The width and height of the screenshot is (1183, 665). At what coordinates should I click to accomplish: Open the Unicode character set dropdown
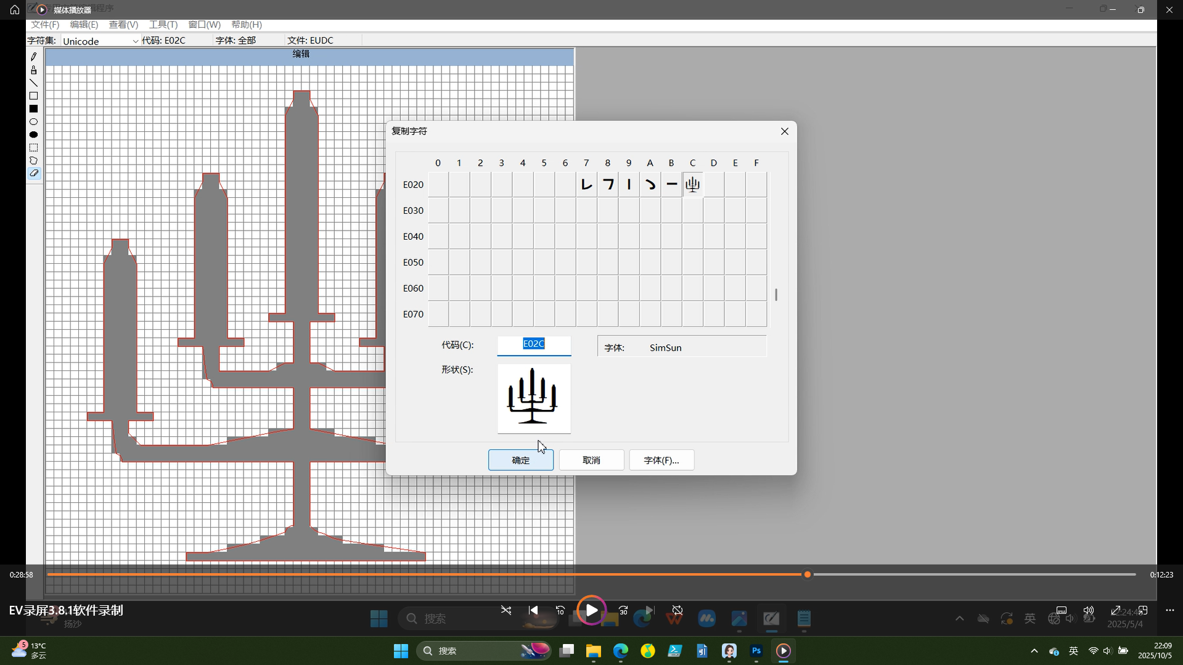tap(101, 41)
